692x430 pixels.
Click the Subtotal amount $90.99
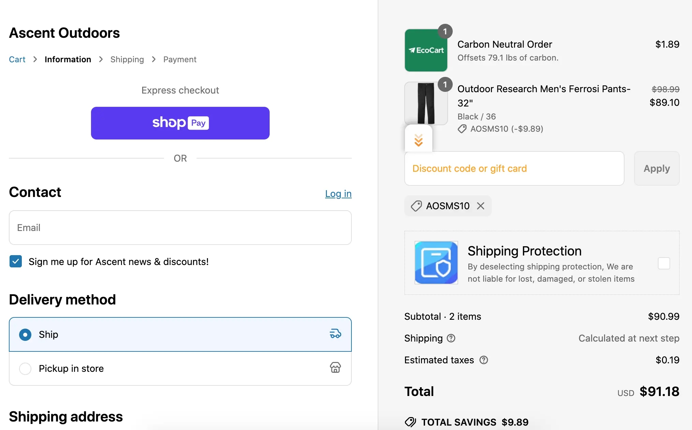pos(663,316)
